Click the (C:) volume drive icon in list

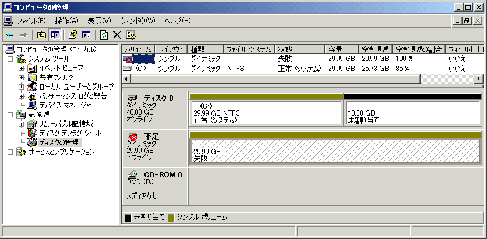click(x=128, y=68)
